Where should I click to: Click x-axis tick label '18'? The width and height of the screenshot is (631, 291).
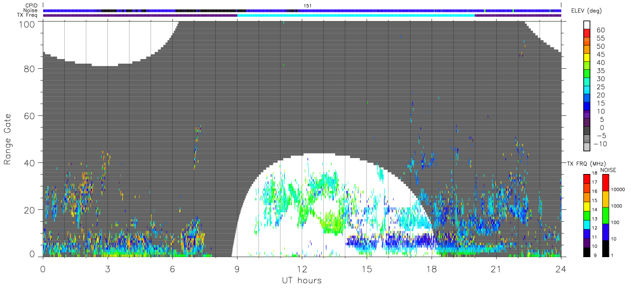point(431,269)
